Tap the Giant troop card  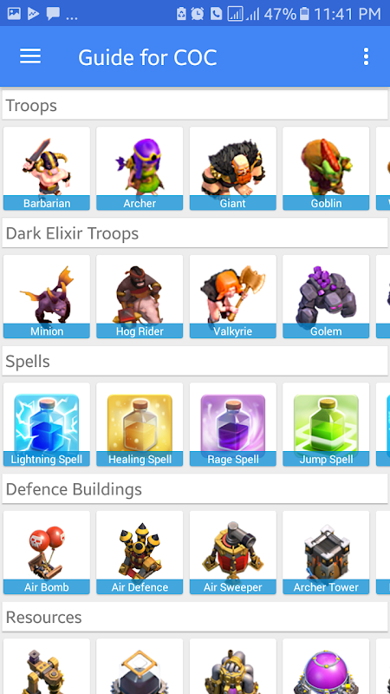click(233, 168)
